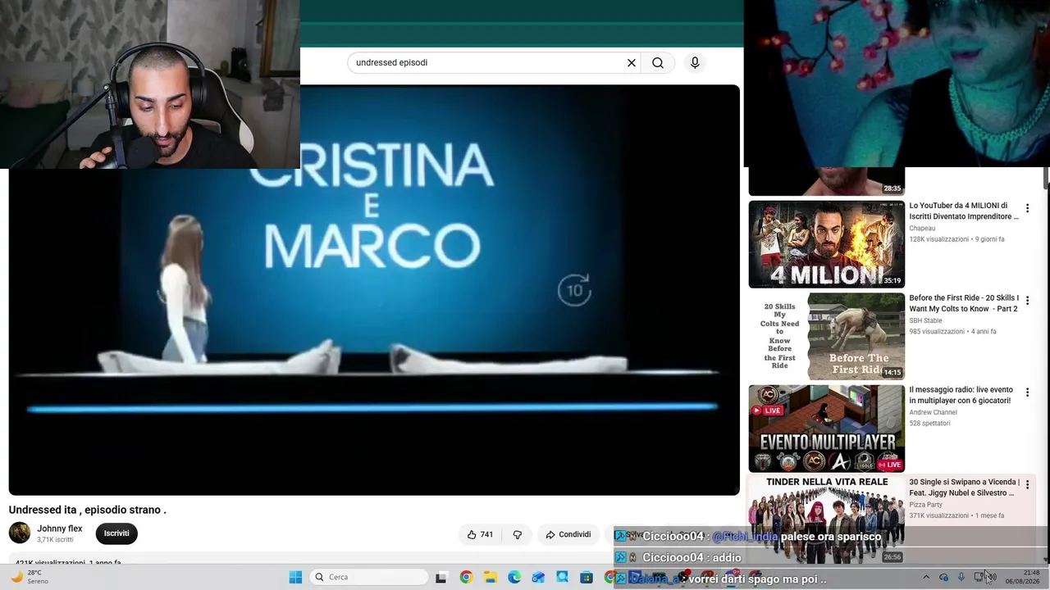This screenshot has height=590, width=1050.
Task: Click the '371K visualizzazioni • 1 mese fa' line
Action: point(956,515)
